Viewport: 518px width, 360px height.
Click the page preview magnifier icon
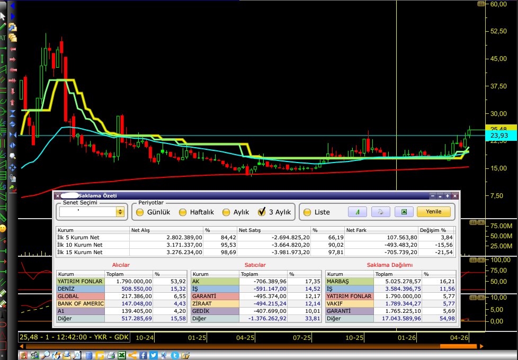click(x=77, y=355)
